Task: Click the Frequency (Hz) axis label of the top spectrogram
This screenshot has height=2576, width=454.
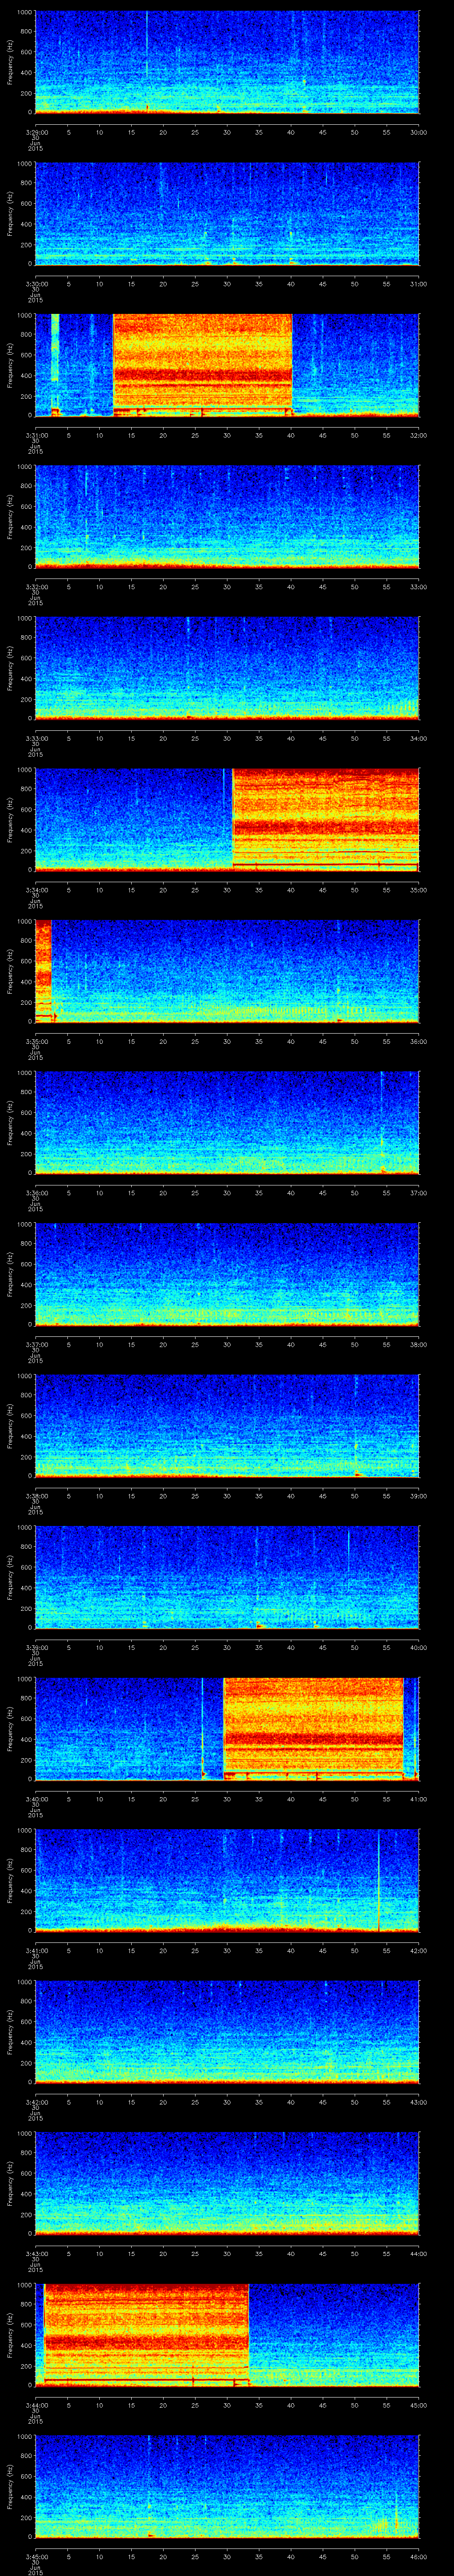Action: click(9, 62)
